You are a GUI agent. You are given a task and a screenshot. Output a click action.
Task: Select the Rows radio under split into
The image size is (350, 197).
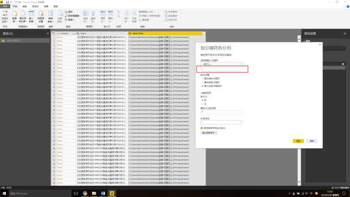pyautogui.click(x=202, y=103)
